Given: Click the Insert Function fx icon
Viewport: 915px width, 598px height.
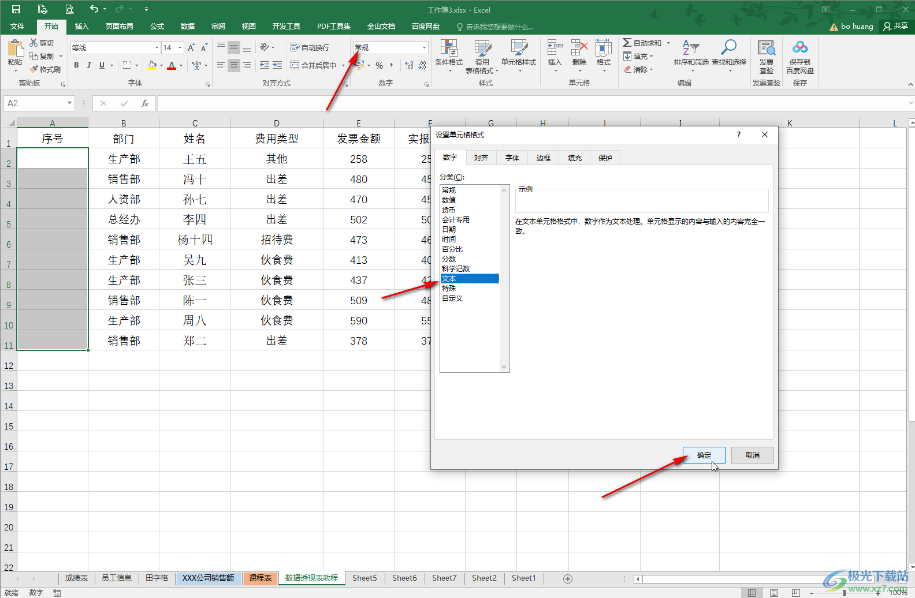Looking at the screenshot, I should (x=145, y=103).
